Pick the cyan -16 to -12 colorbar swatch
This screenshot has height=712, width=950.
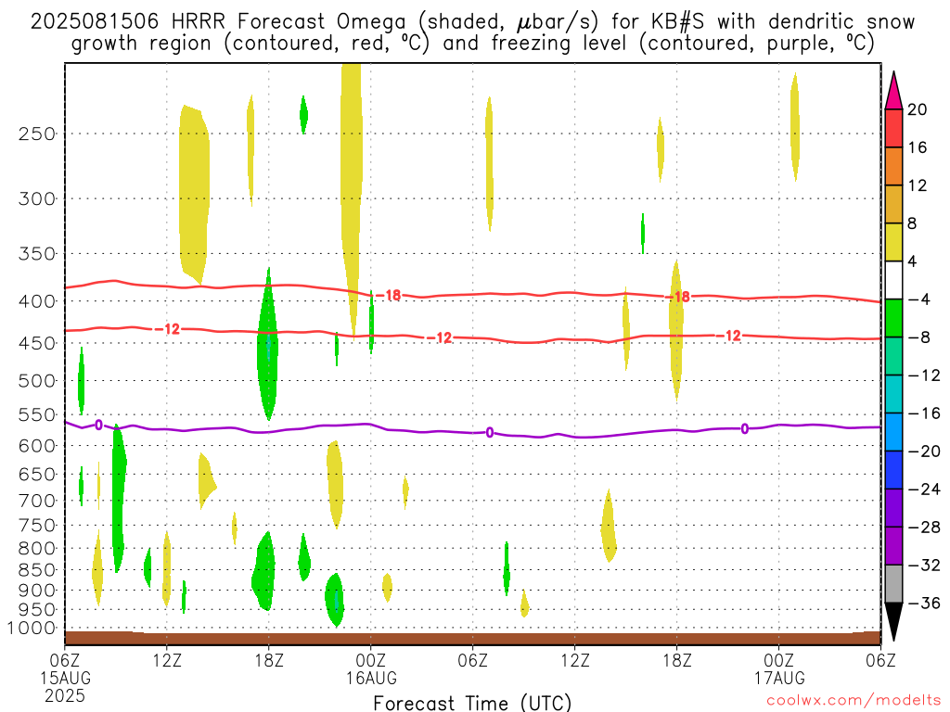pyautogui.click(x=893, y=394)
